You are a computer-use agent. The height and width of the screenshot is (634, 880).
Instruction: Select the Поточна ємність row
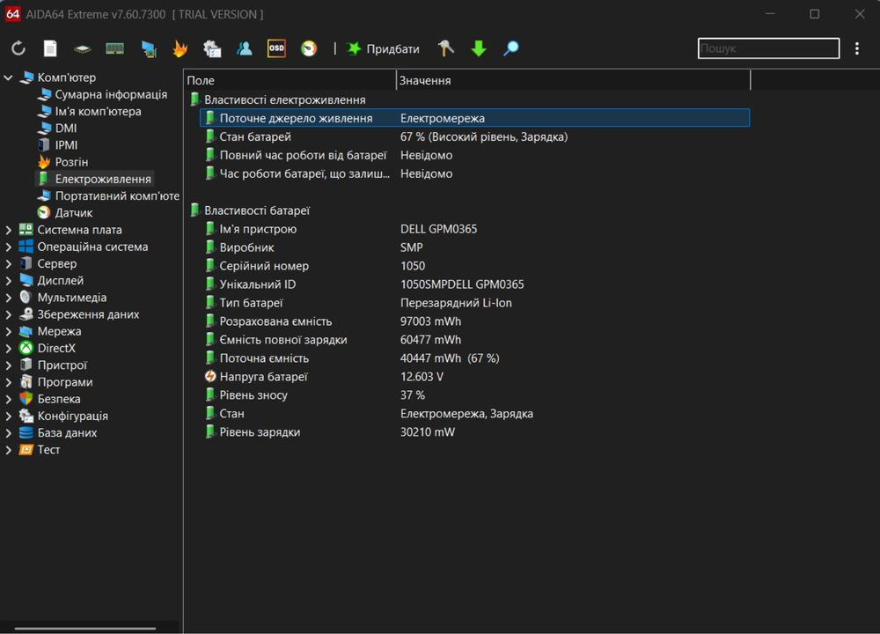[x=475, y=358]
